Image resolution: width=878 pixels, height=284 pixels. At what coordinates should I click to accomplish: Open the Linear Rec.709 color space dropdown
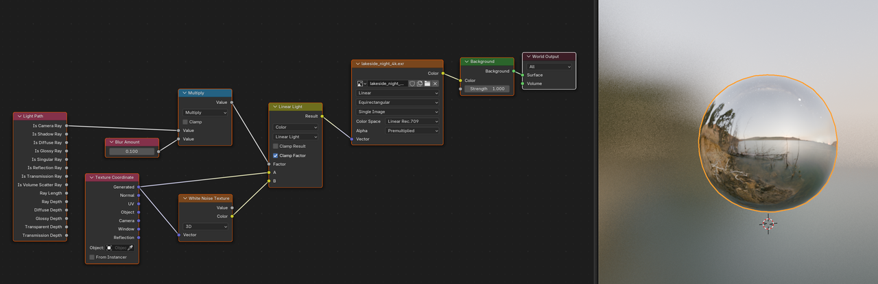pyautogui.click(x=412, y=121)
